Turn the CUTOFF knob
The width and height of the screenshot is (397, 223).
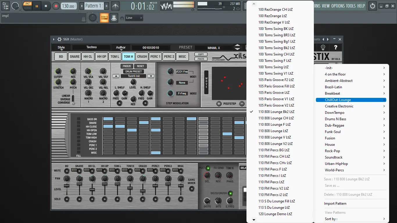58,71
